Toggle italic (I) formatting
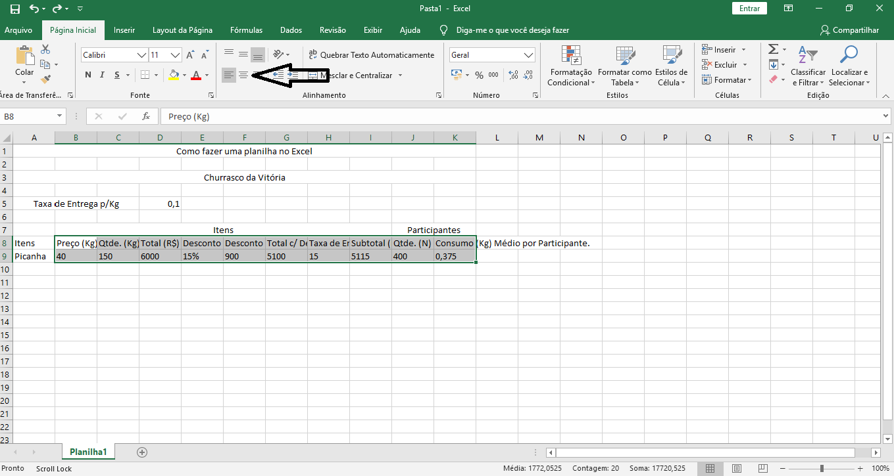Screen dimensions: 894x476 (103, 75)
